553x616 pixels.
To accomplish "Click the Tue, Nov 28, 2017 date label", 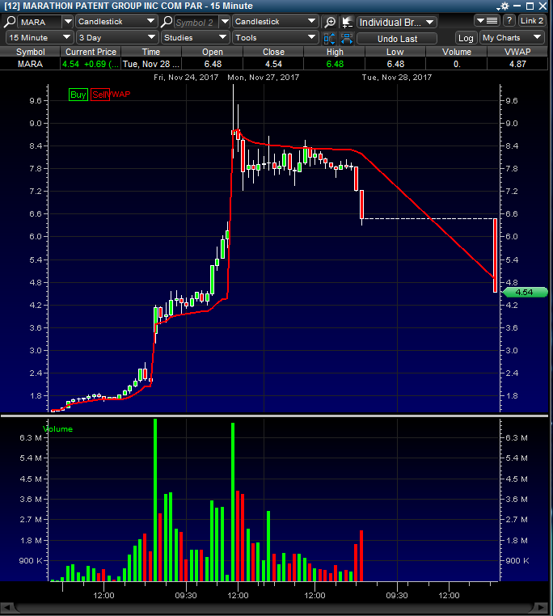I will [397, 78].
